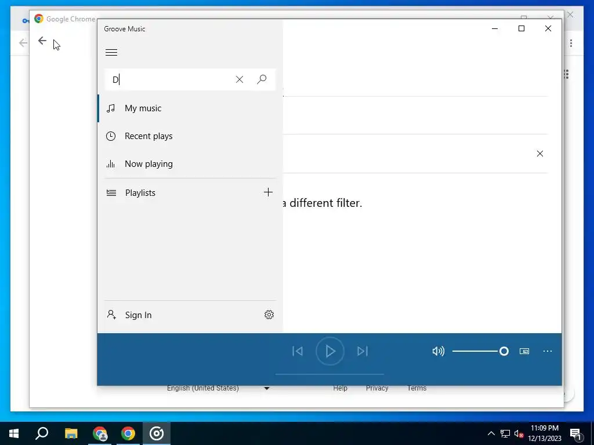Select Groove Music taskbar icon
This screenshot has height=445, width=594.
click(157, 433)
